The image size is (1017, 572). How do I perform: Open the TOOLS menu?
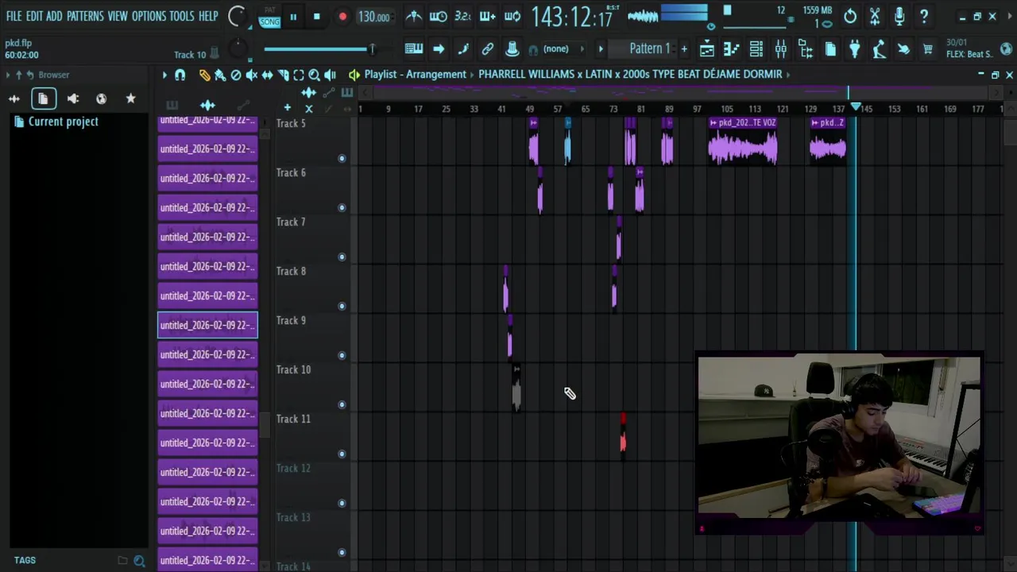pyautogui.click(x=182, y=16)
